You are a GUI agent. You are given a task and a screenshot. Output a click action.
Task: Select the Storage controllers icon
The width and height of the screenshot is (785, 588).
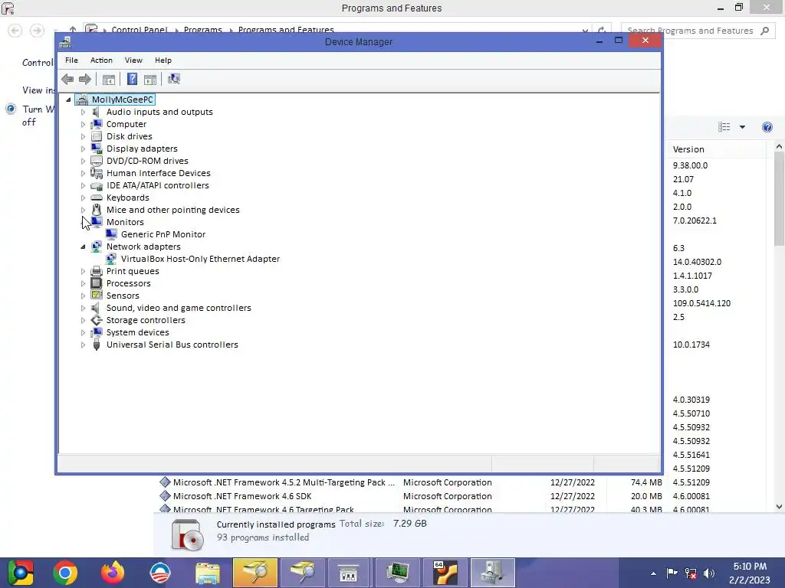97,320
